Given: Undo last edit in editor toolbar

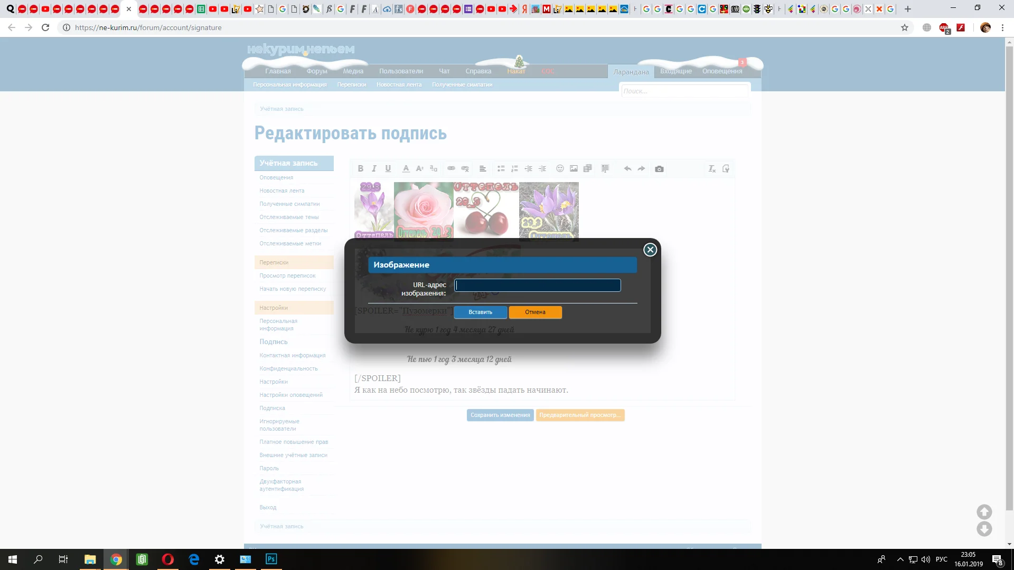Looking at the screenshot, I should click(627, 169).
